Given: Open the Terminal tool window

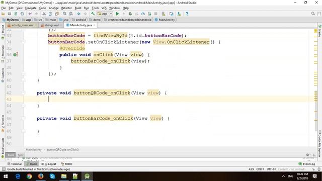Looking at the screenshot, I should click(15, 164).
